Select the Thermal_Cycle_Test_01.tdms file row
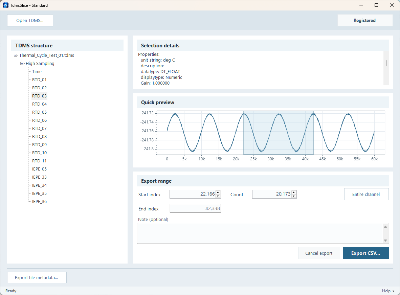The height and width of the screenshot is (295, 400). coord(47,55)
